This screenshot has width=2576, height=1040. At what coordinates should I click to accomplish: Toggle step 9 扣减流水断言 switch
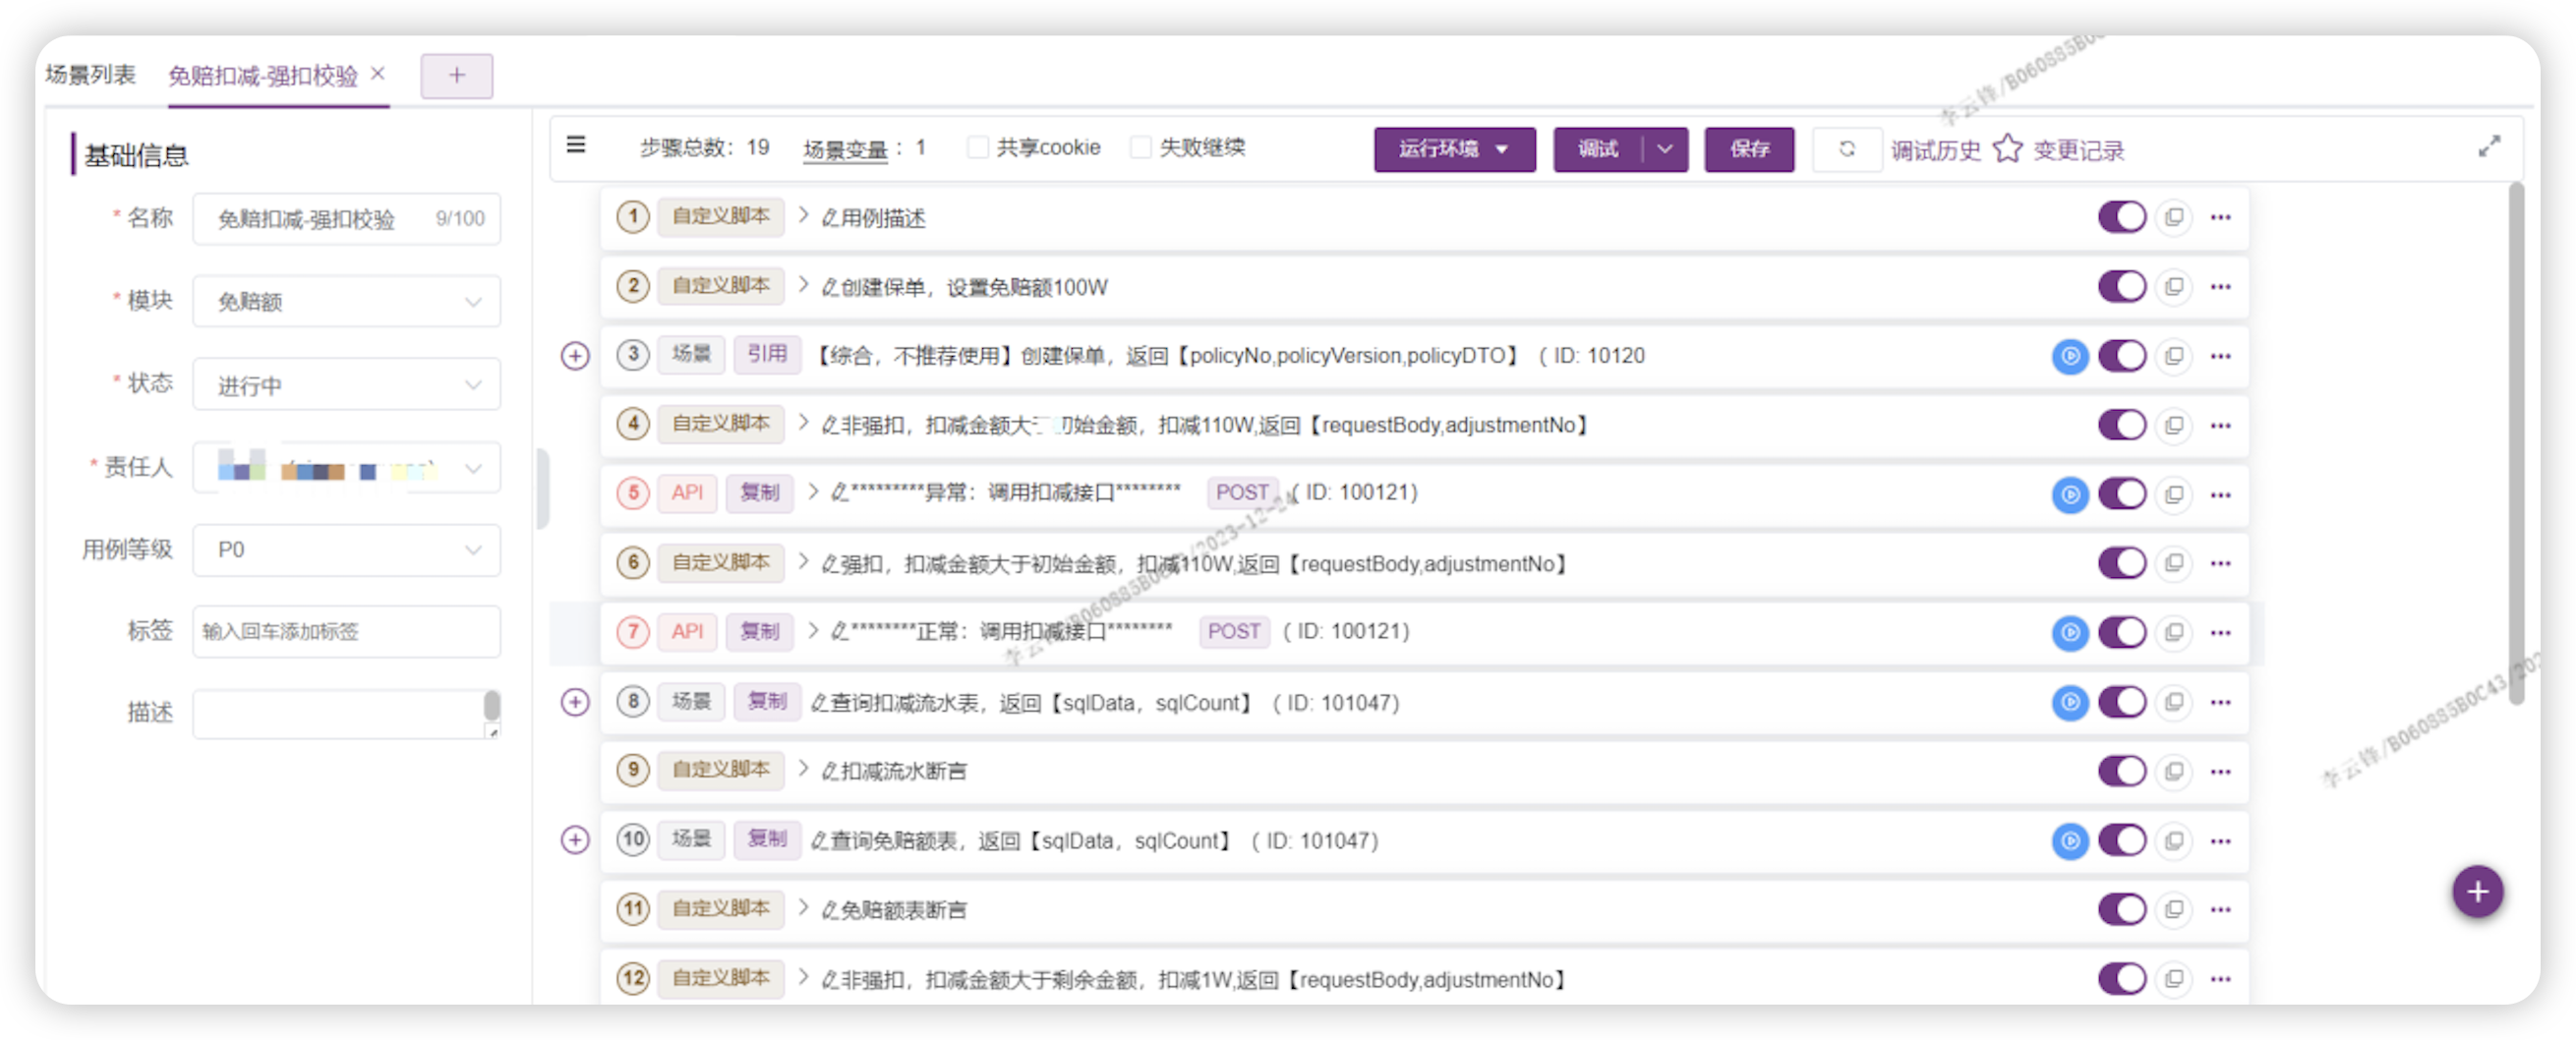point(2122,772)
